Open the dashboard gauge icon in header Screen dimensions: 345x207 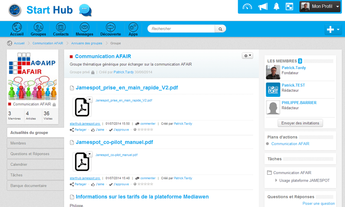247,6
